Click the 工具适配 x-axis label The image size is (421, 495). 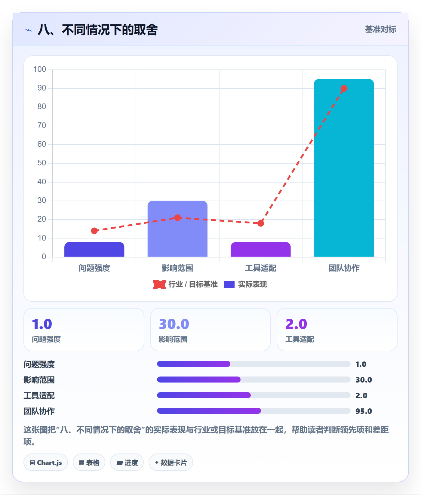pyautogui.click(x=261, y=268)
